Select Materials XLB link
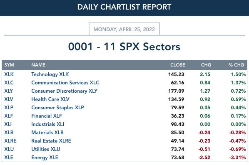 47,133
